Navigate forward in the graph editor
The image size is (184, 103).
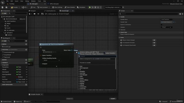[38, 14]
